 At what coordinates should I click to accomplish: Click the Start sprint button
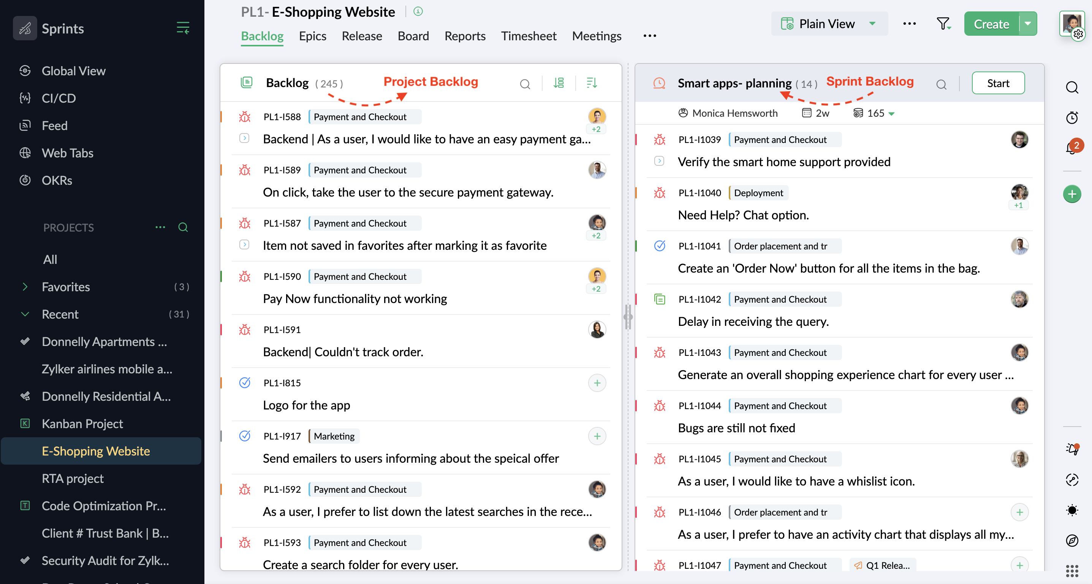click(x=997, y=83)
